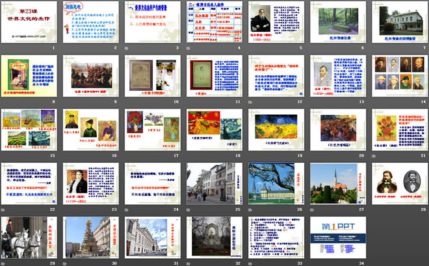This screenshot has width=429, height=266.
Task: Select slide 29 thumbnail with white horses
Action: (x=29, y=237)
